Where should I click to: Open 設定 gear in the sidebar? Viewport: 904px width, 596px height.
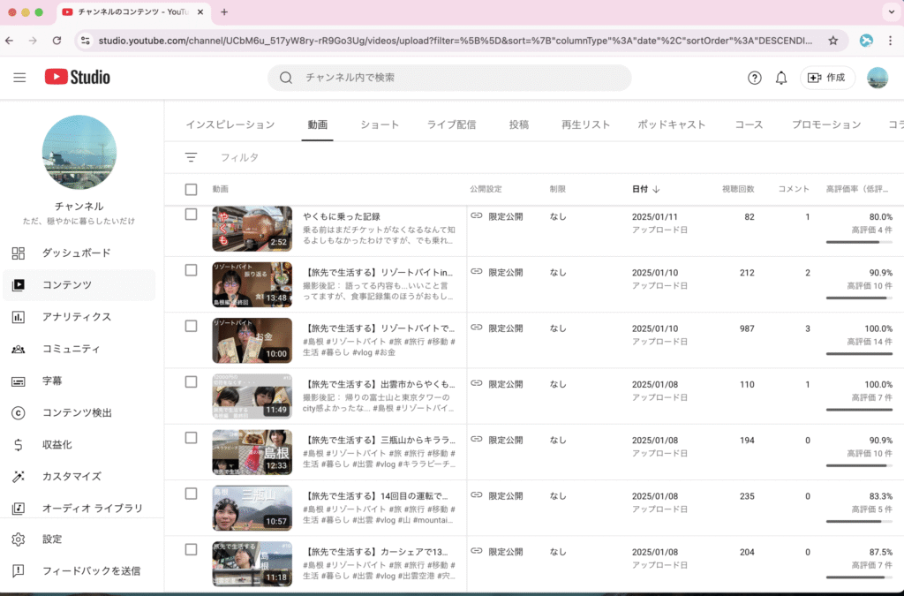click(52, 539)
